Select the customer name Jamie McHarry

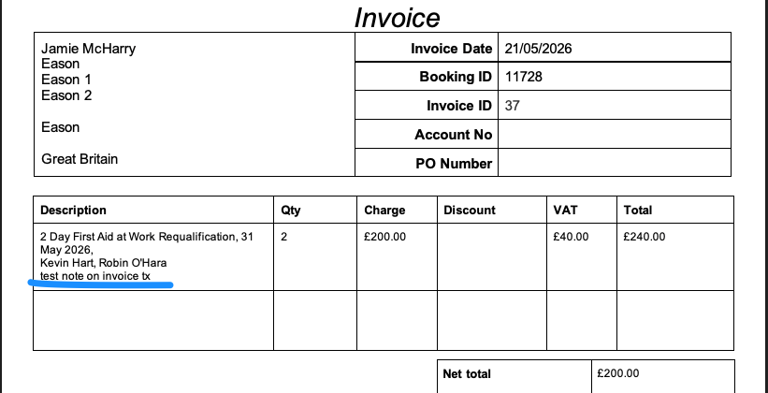(88, 49)
